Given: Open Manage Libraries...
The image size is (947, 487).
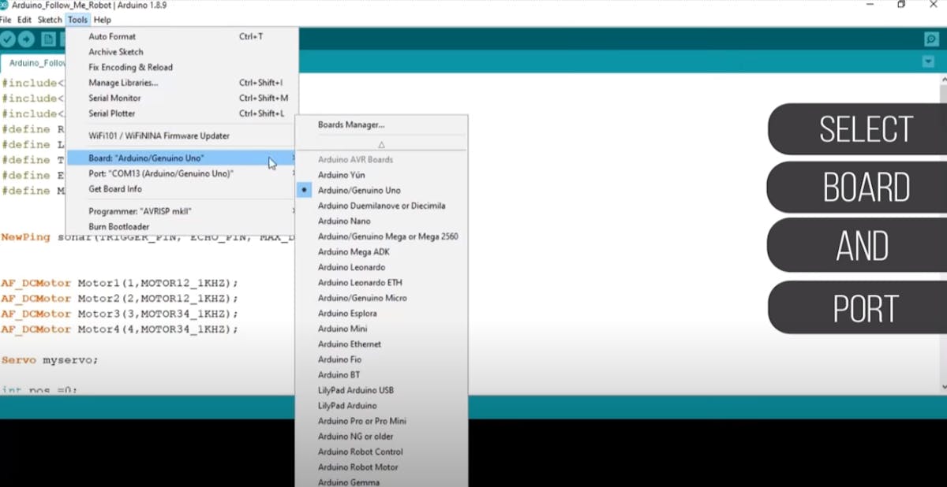Looking at the screenshot, I should click(x=182, y=83).
